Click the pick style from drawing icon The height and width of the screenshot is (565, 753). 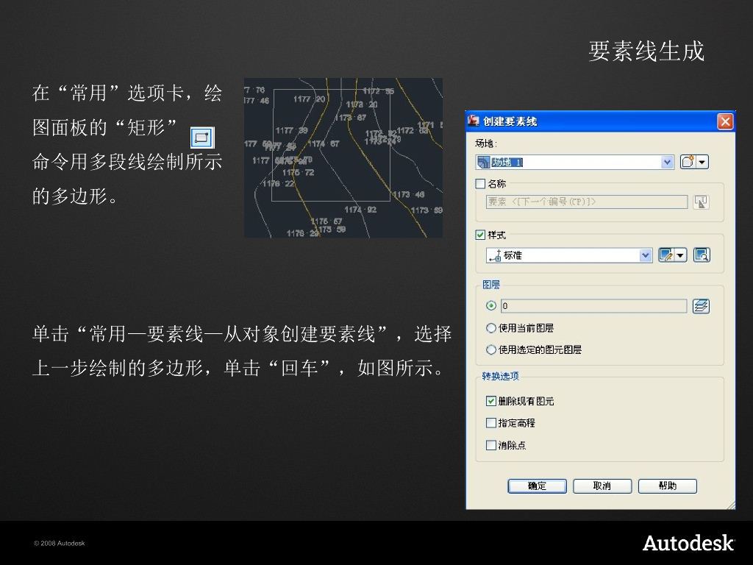[x=702, y=255]
